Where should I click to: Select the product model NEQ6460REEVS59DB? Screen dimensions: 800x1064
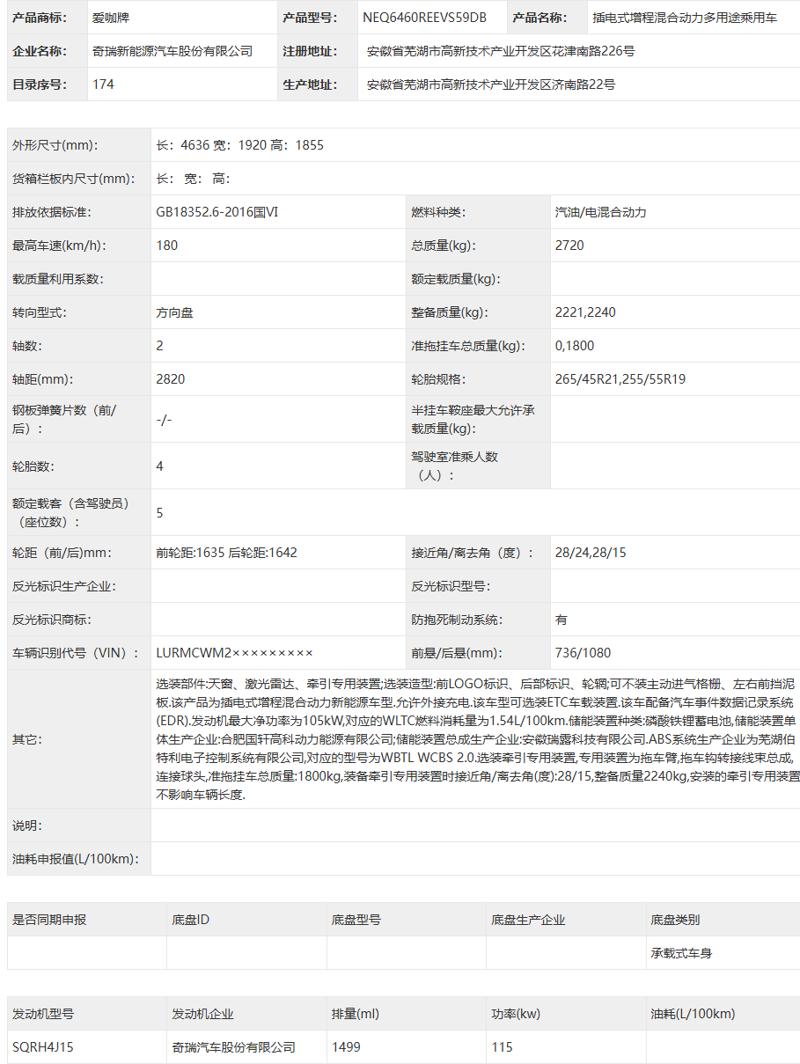tap(424, 17)
